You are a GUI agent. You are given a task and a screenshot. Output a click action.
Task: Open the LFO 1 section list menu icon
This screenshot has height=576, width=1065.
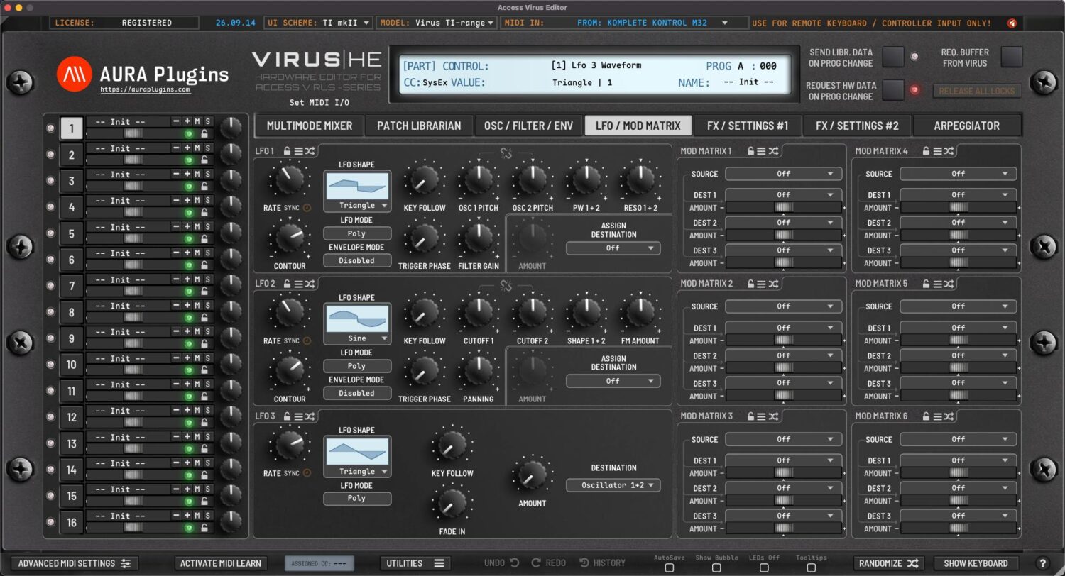(298, 151)
